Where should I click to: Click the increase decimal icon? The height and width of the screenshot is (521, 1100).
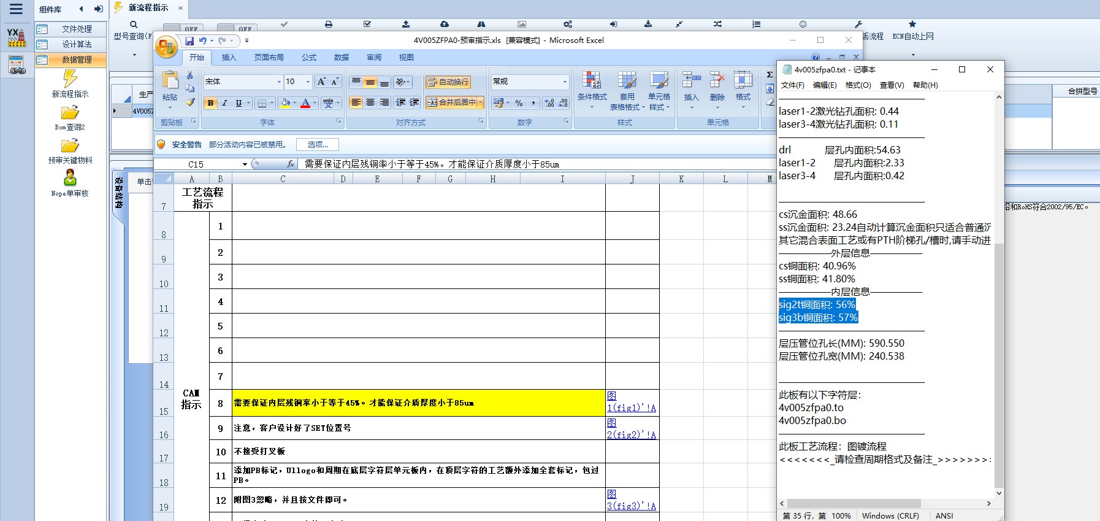[549, 103]
